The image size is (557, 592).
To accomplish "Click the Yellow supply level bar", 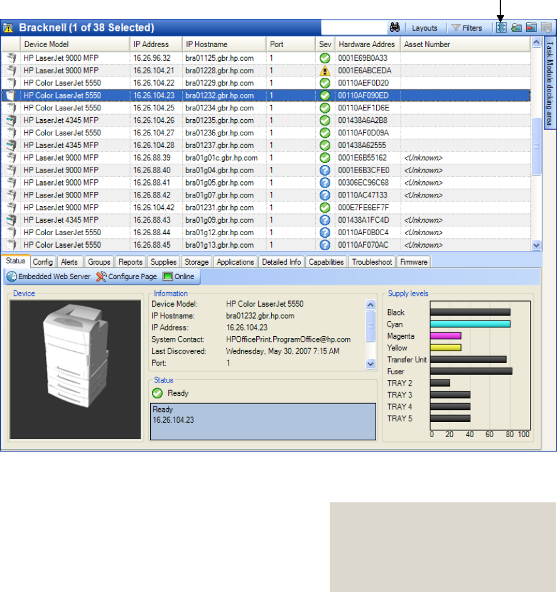I will pos(445,347).
